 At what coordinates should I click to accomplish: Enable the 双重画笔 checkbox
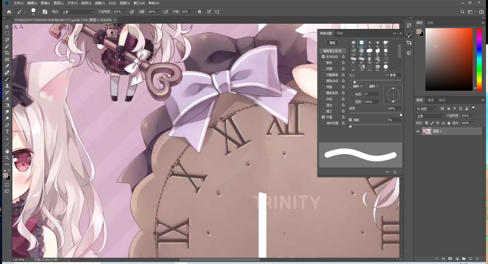[323, 75]
